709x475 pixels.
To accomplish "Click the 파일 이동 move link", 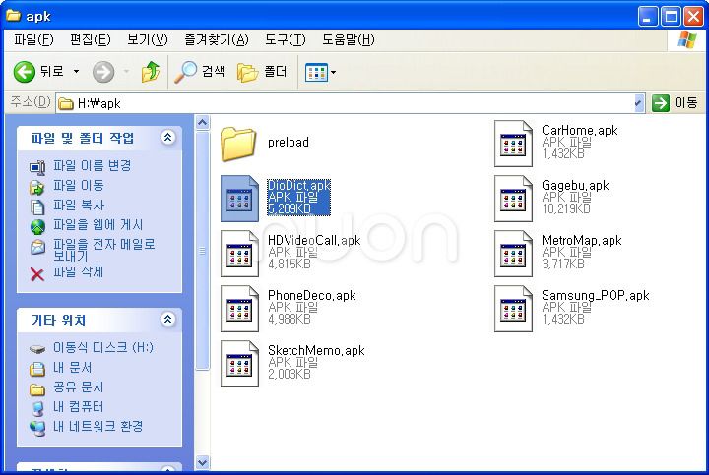I will click(78, 185).
